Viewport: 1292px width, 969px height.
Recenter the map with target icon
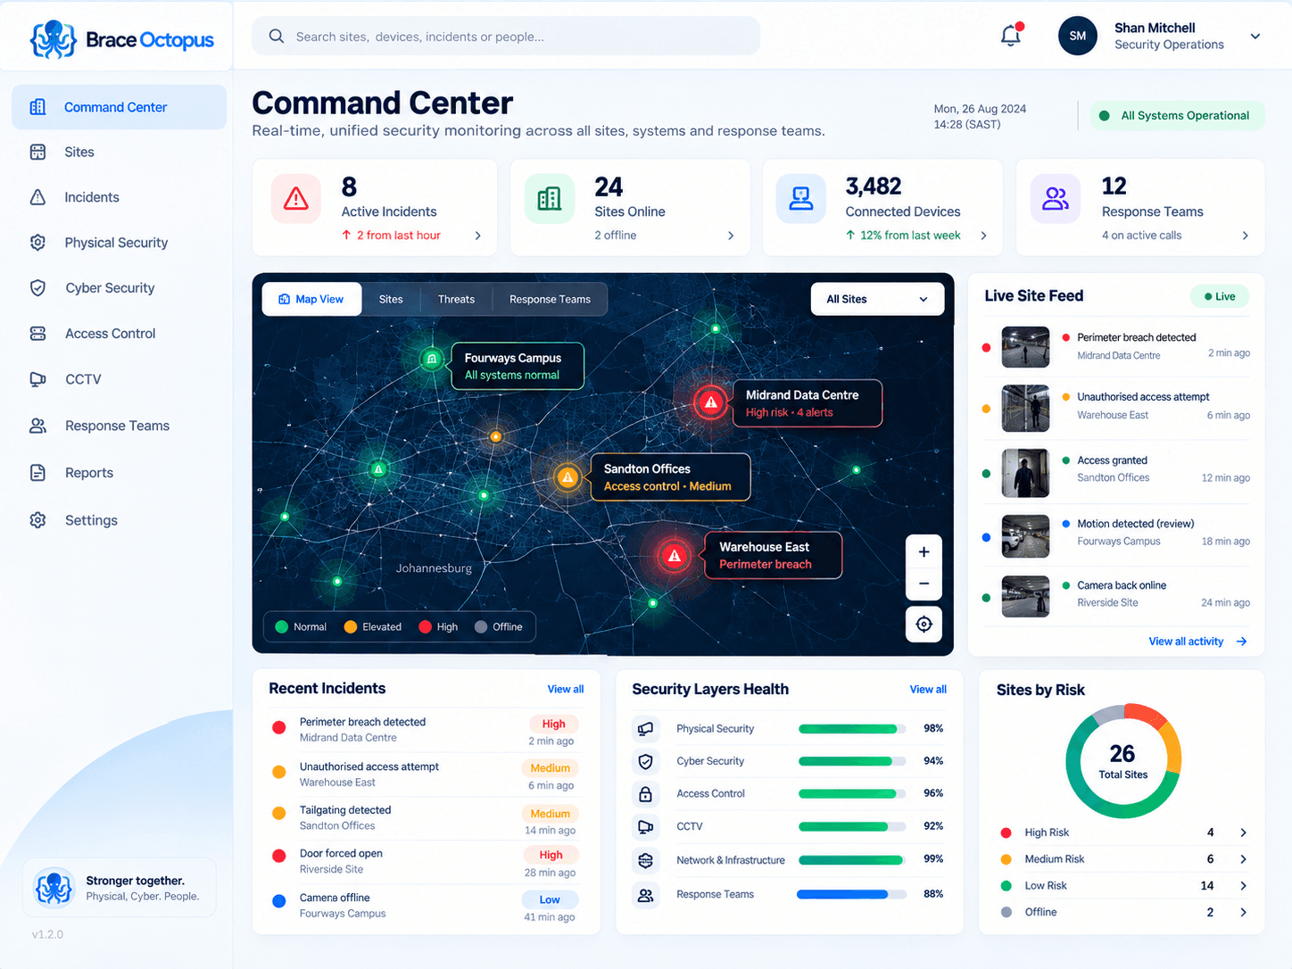[923, 624]
